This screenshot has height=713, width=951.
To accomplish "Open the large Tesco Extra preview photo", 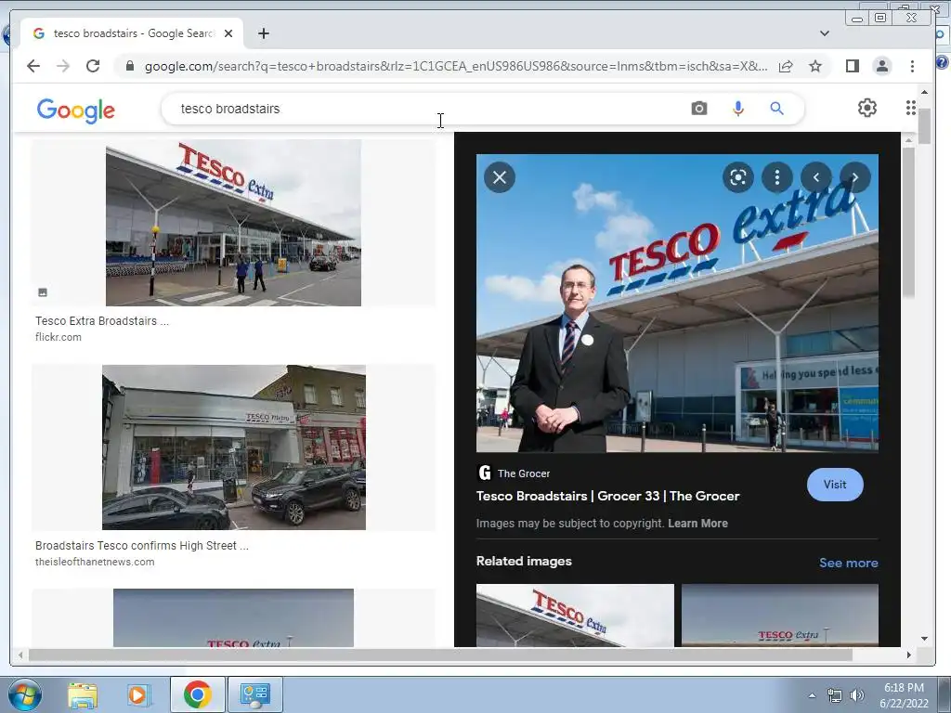I will 677,304.
